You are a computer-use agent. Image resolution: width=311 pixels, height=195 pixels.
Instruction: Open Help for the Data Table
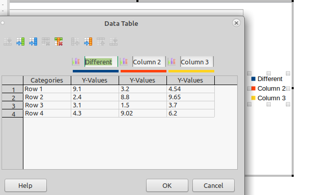(x=25, y=185)
